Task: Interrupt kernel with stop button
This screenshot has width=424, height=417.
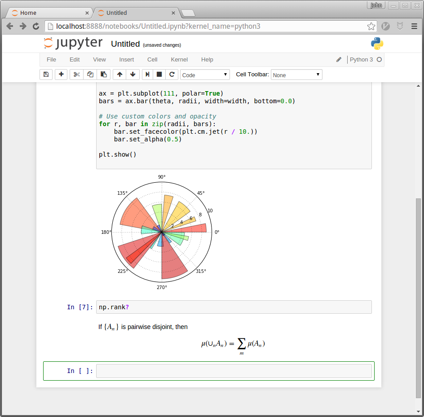Action: [159, 75]
